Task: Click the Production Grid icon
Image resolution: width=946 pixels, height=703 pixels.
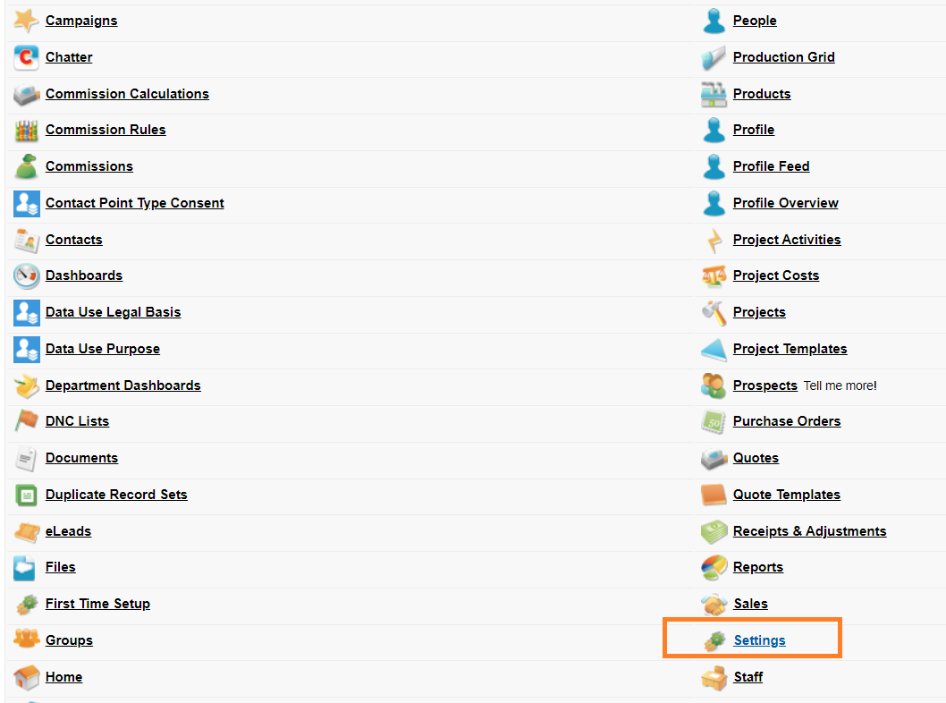Action: coord(714,57)
